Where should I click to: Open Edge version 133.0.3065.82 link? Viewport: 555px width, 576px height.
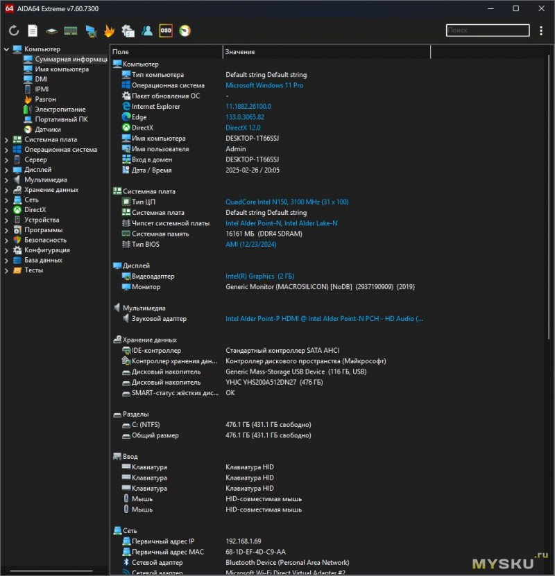point(245,117)
